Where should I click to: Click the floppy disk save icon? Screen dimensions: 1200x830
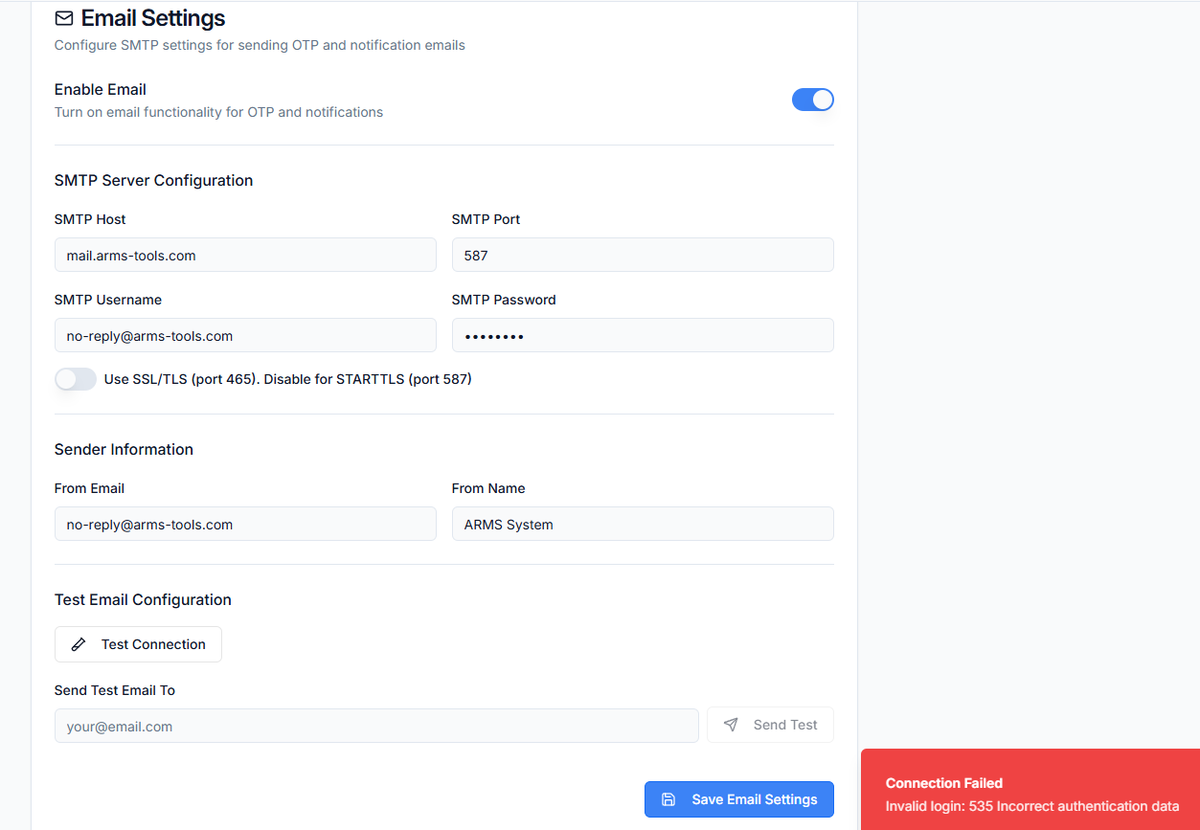click(x=668, y=799)
